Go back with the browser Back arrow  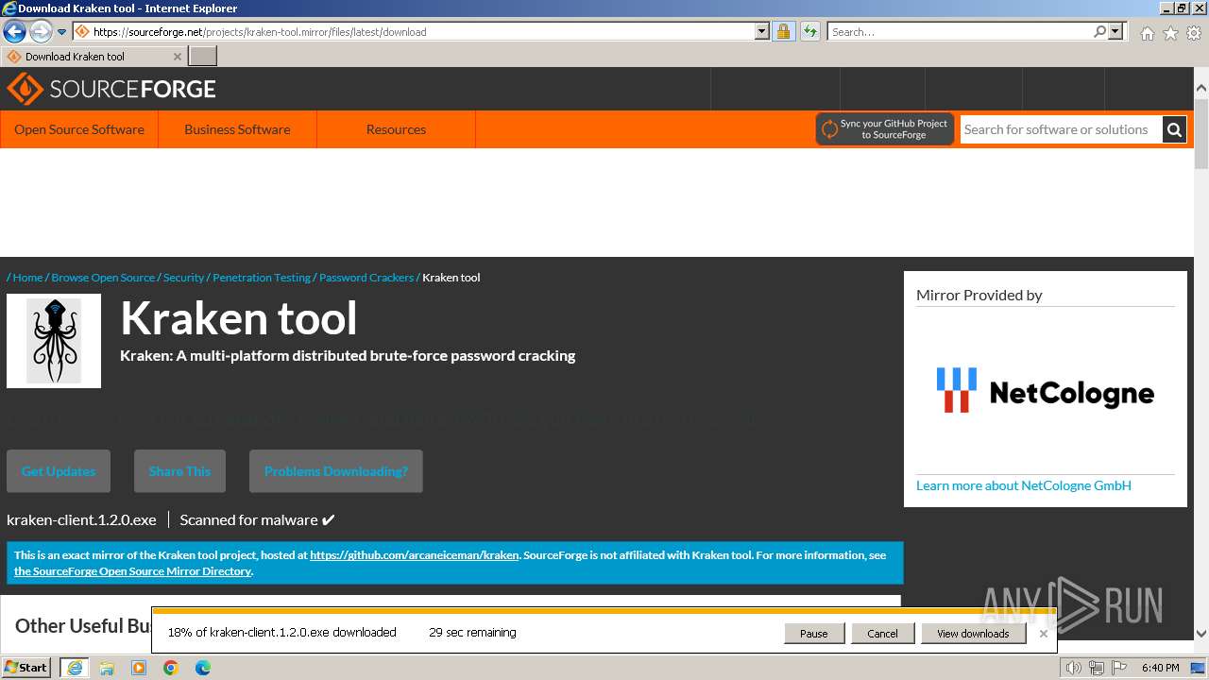[14, 31]
